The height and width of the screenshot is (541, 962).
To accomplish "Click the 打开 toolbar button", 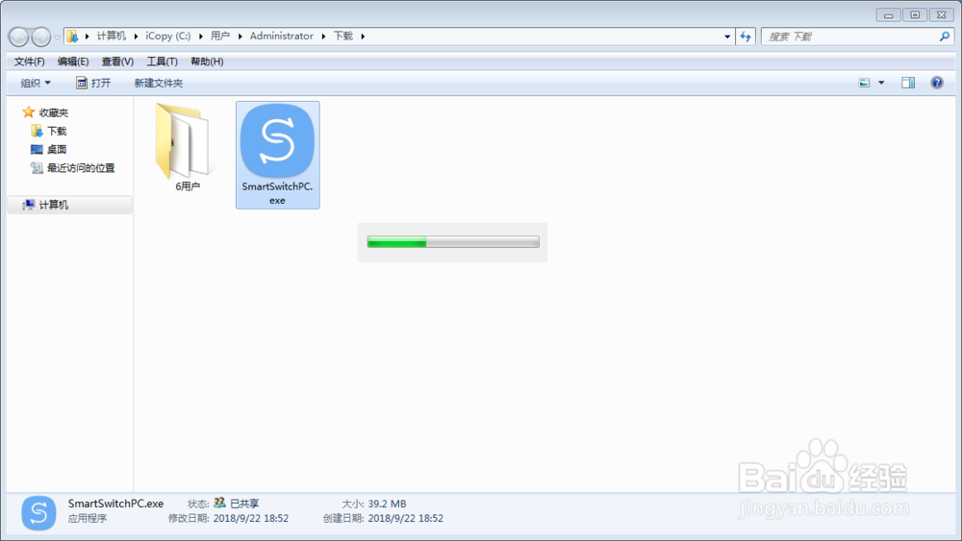I will click(x=93, y=83).
